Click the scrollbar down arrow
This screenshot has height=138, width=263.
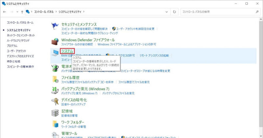click(x=261, y=136)
